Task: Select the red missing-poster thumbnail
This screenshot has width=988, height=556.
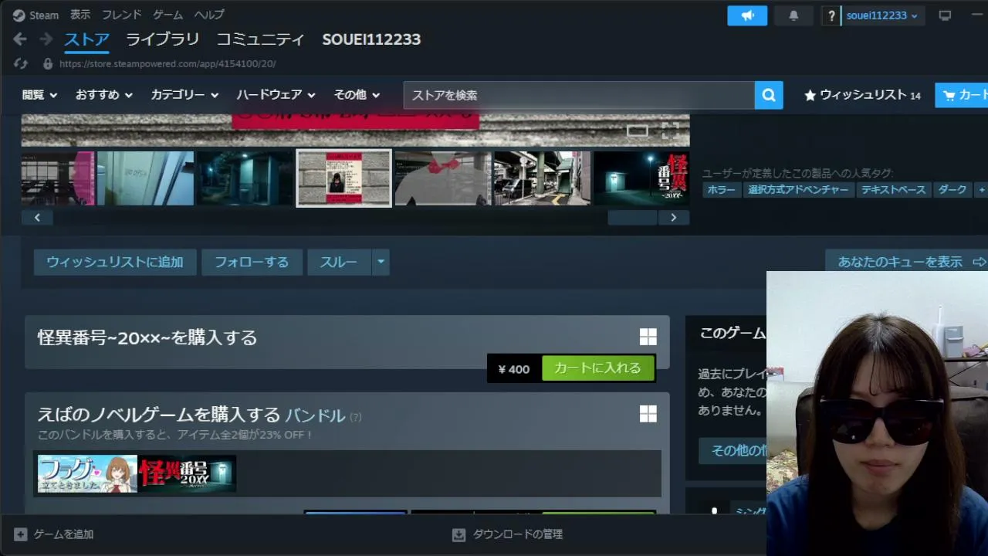Action: click(x=344, y=178)
